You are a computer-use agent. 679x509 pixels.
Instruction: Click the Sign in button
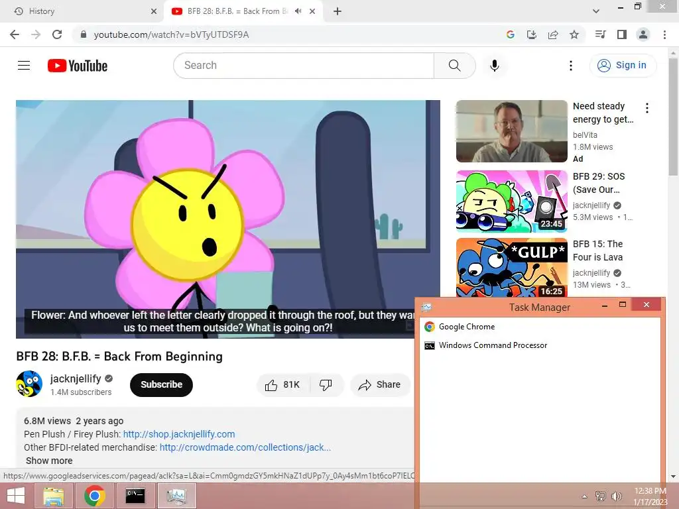623,66
